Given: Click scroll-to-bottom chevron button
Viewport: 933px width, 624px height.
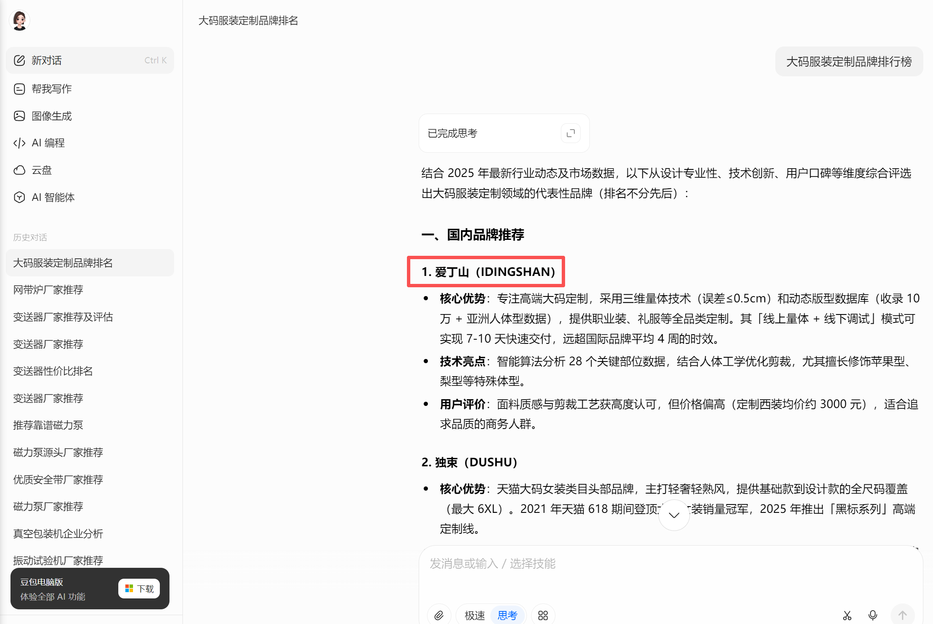Looking at the screenshot, I should tap(674, 515).
